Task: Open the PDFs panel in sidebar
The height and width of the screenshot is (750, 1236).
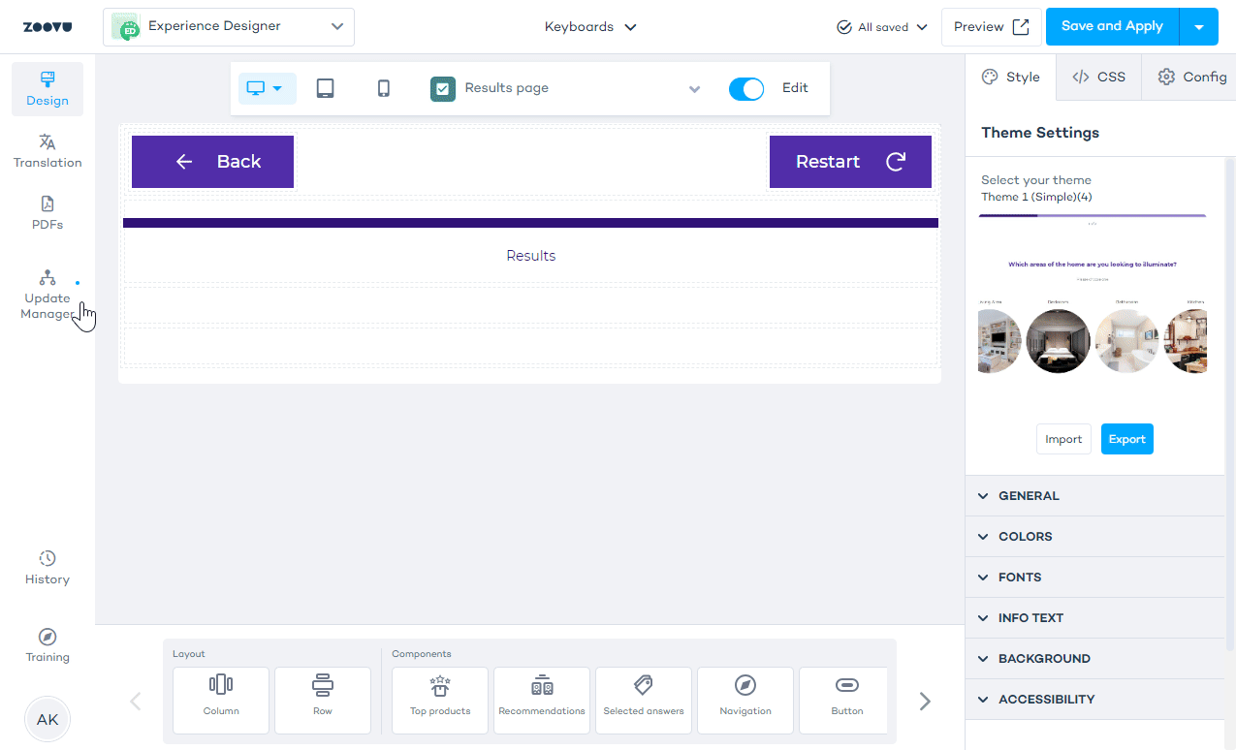Action: [x=47, y=210]
